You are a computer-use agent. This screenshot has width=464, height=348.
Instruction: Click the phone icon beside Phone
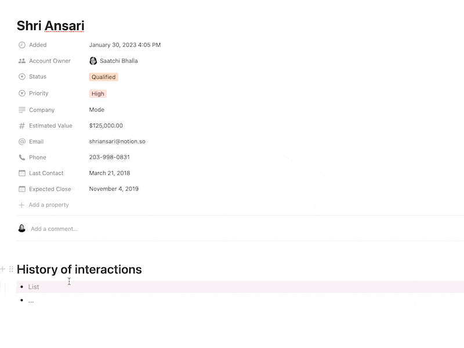pos(22,157)
